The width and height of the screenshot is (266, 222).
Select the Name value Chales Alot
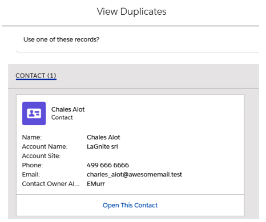tap(103, 137)
